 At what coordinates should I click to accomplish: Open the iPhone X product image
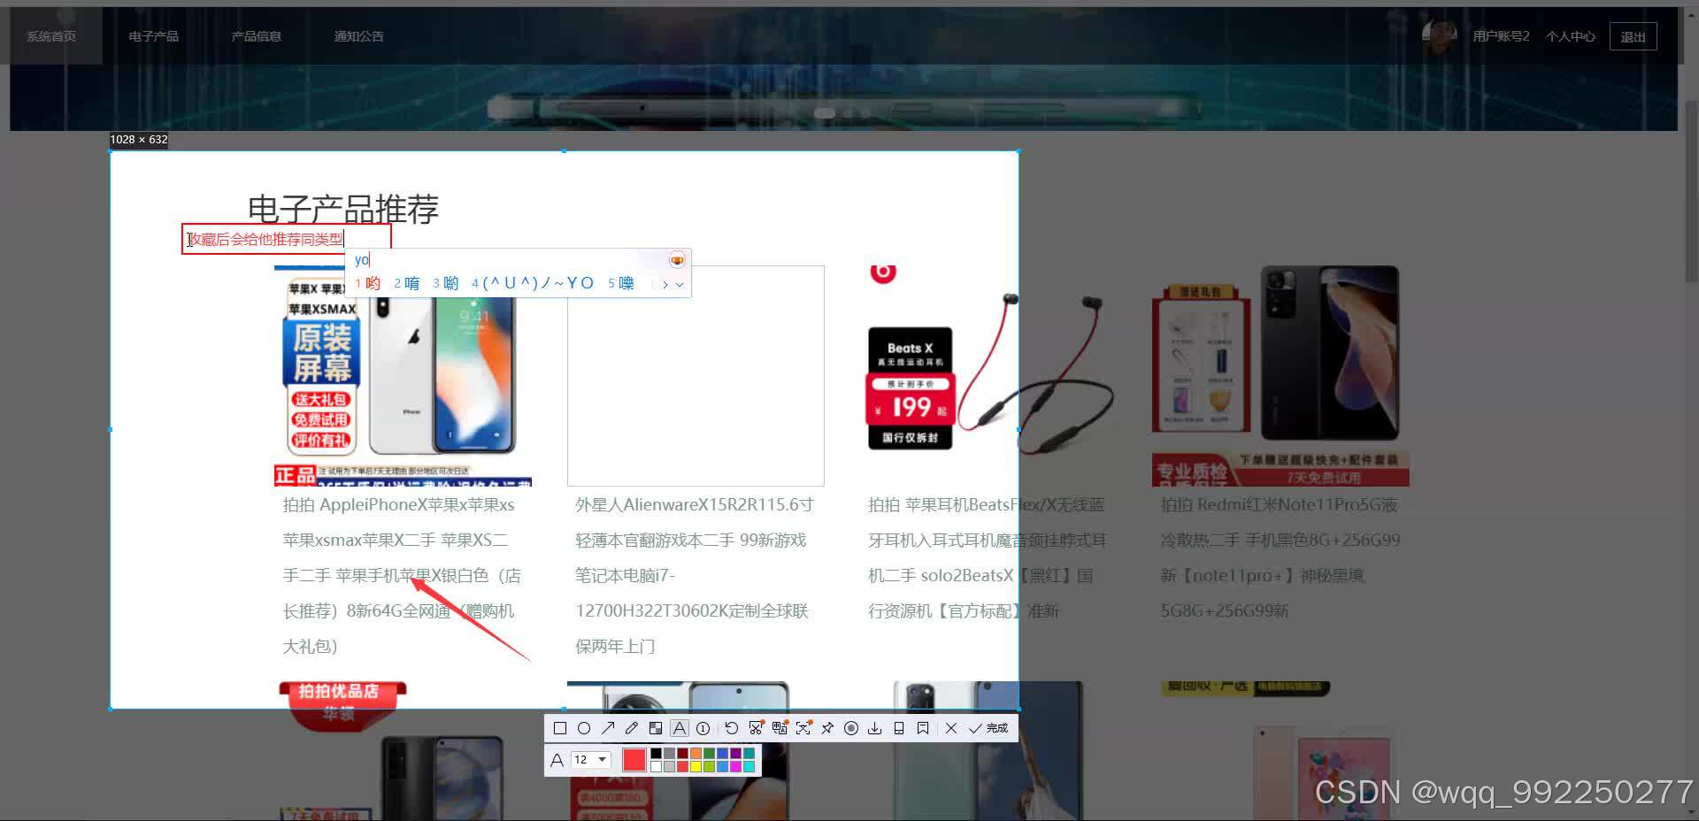pyautogui.click(x=403, y=376)
